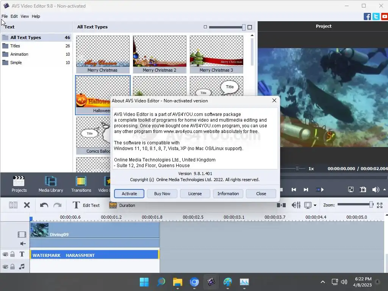Toggle audio track visibility eye
Image resolution: width=388 pixels, height=291 pixels.
pyautogui.click(x=5, y=267)
